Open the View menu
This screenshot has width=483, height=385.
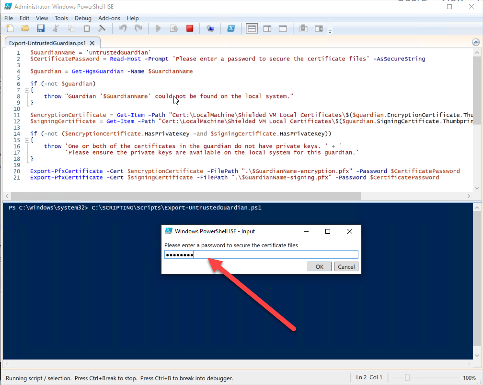[x=42, y=18]
